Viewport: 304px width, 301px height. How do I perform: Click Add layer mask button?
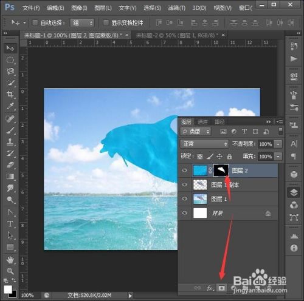[221, 288]
